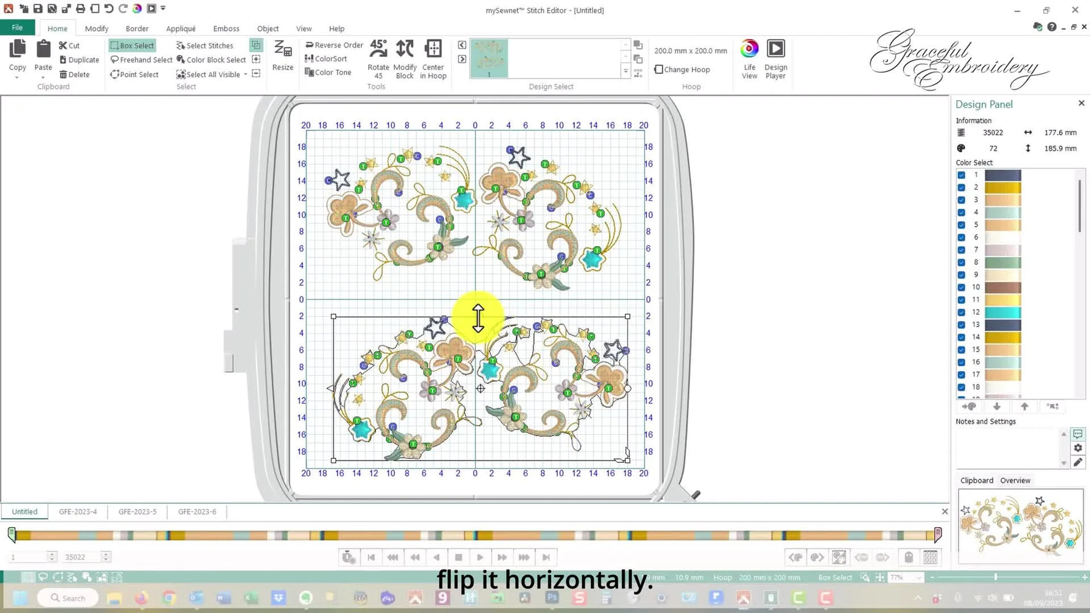Open the Resize tool

(283, 56)
